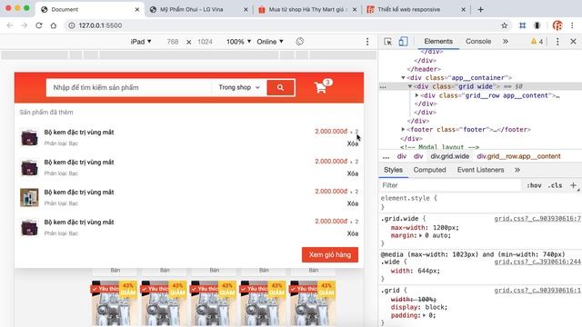This screenshot has width=582, height=327.
Task: Click the grid extension icon in toolbar
Action: tap(523, 25)
